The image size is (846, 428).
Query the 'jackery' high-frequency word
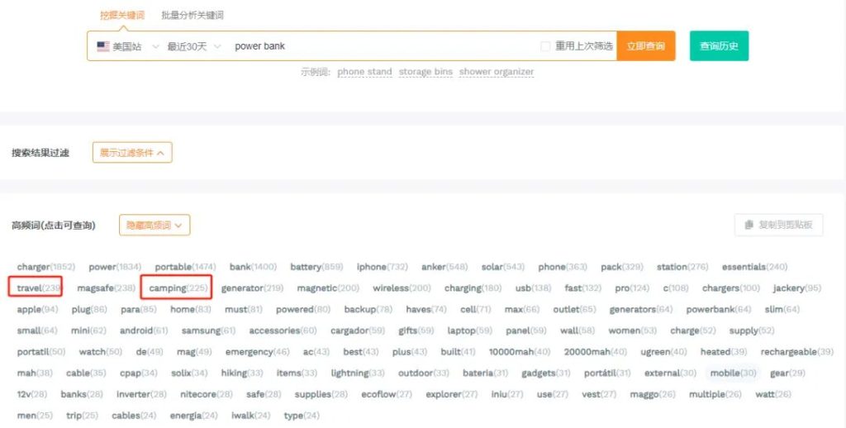click(x=788, y=288)
